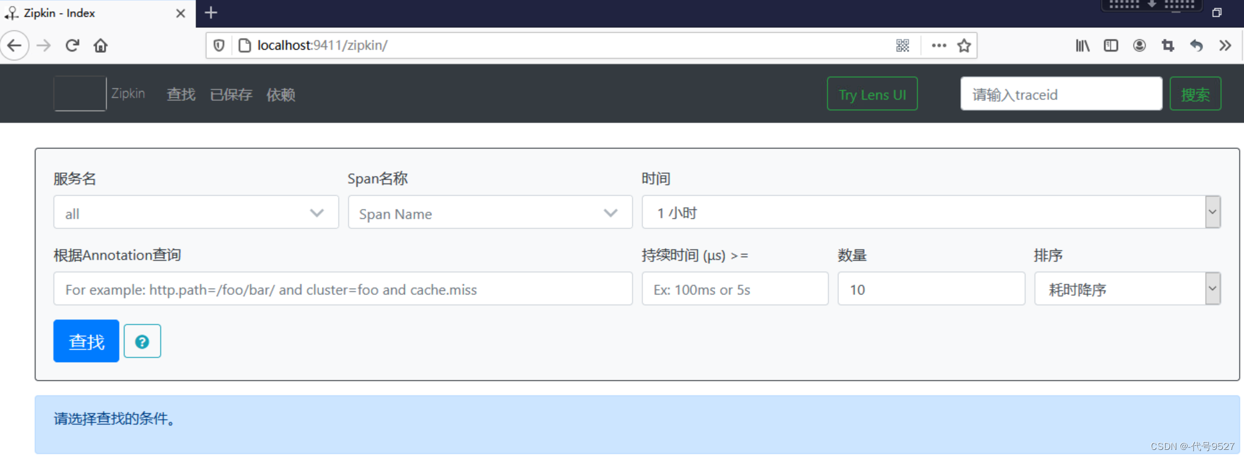Bookmark this page with the star icon
1244x457 pixels.
click(x=964, y=46)
